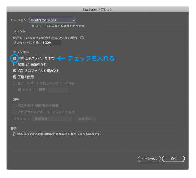
Task: Click the カスタム... button
Action: coord(86,119)
